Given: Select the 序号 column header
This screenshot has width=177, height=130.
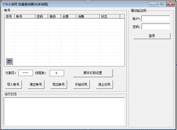Looking at the screenshot, I should click(x=9, y=16).
